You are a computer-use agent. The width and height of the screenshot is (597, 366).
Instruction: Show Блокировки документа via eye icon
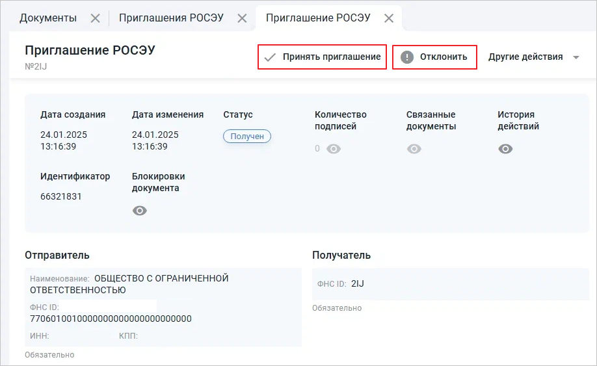(x=139, y=211)
